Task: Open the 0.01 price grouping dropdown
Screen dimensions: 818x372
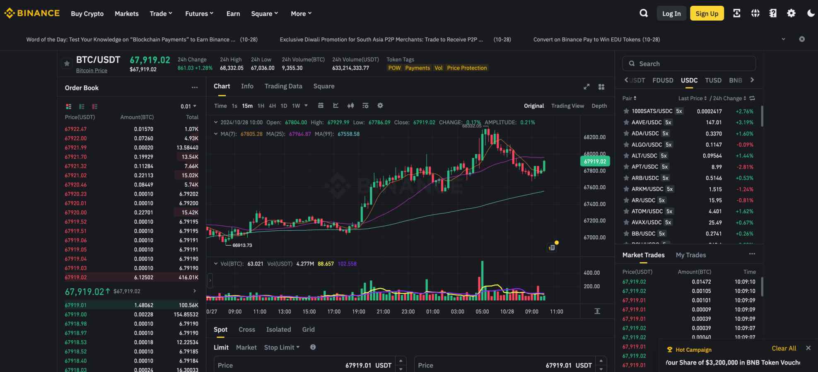Action: 188,106
